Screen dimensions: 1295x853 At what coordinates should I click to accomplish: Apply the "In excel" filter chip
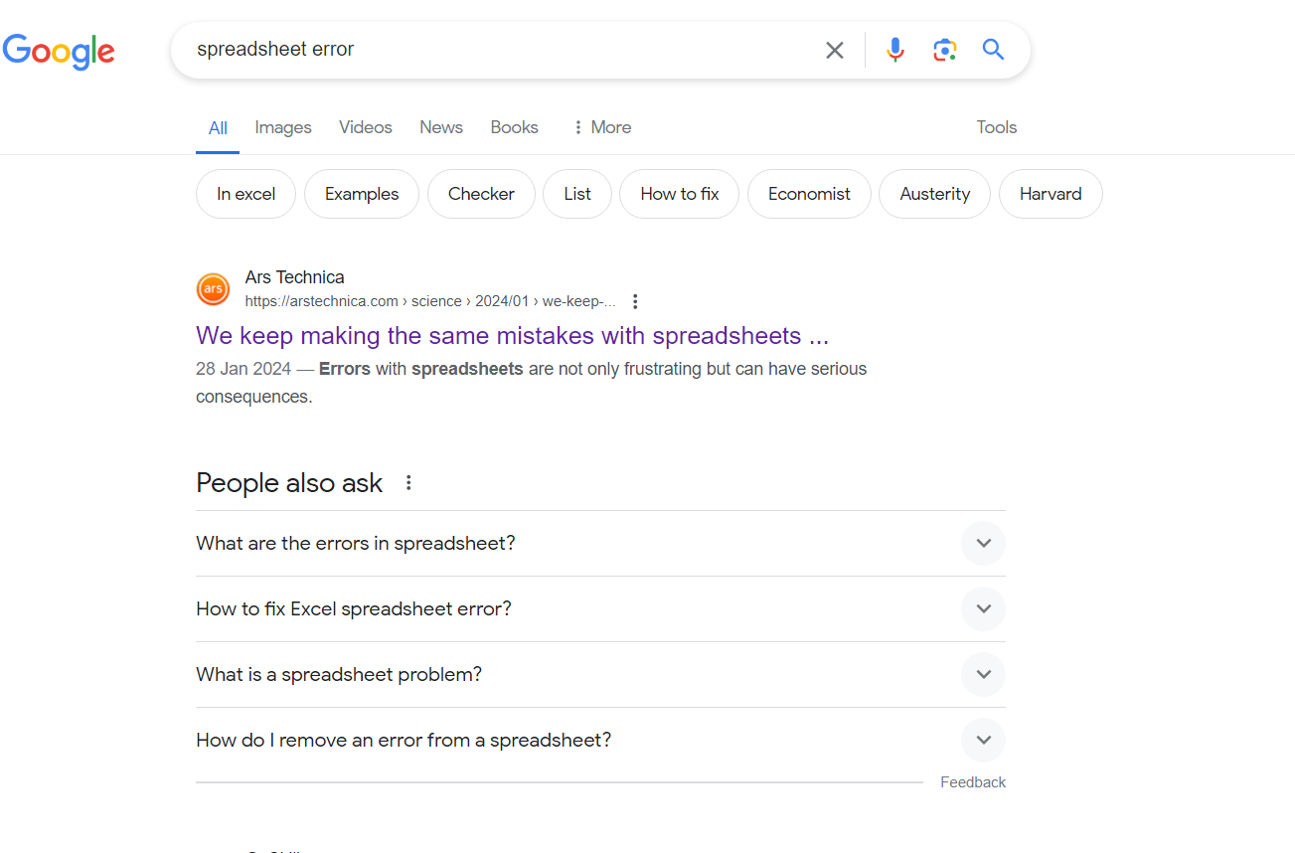coord(246,194)
